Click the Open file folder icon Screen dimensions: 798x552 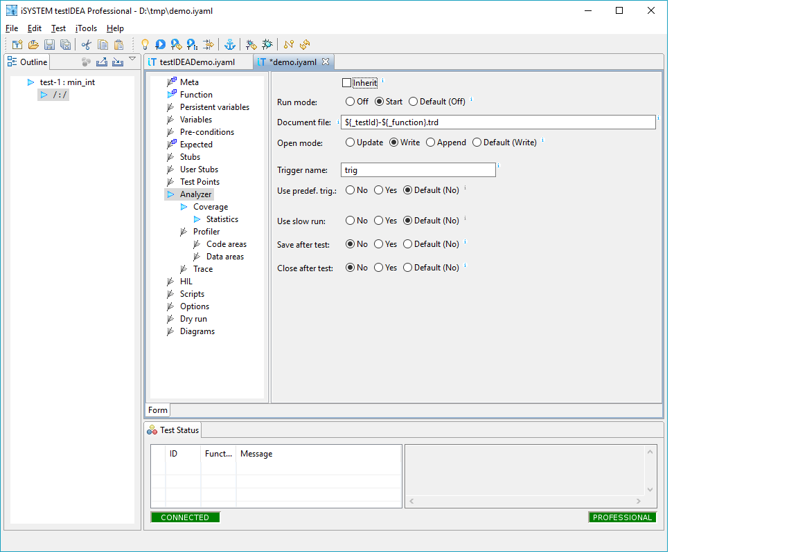click(33, 45)
